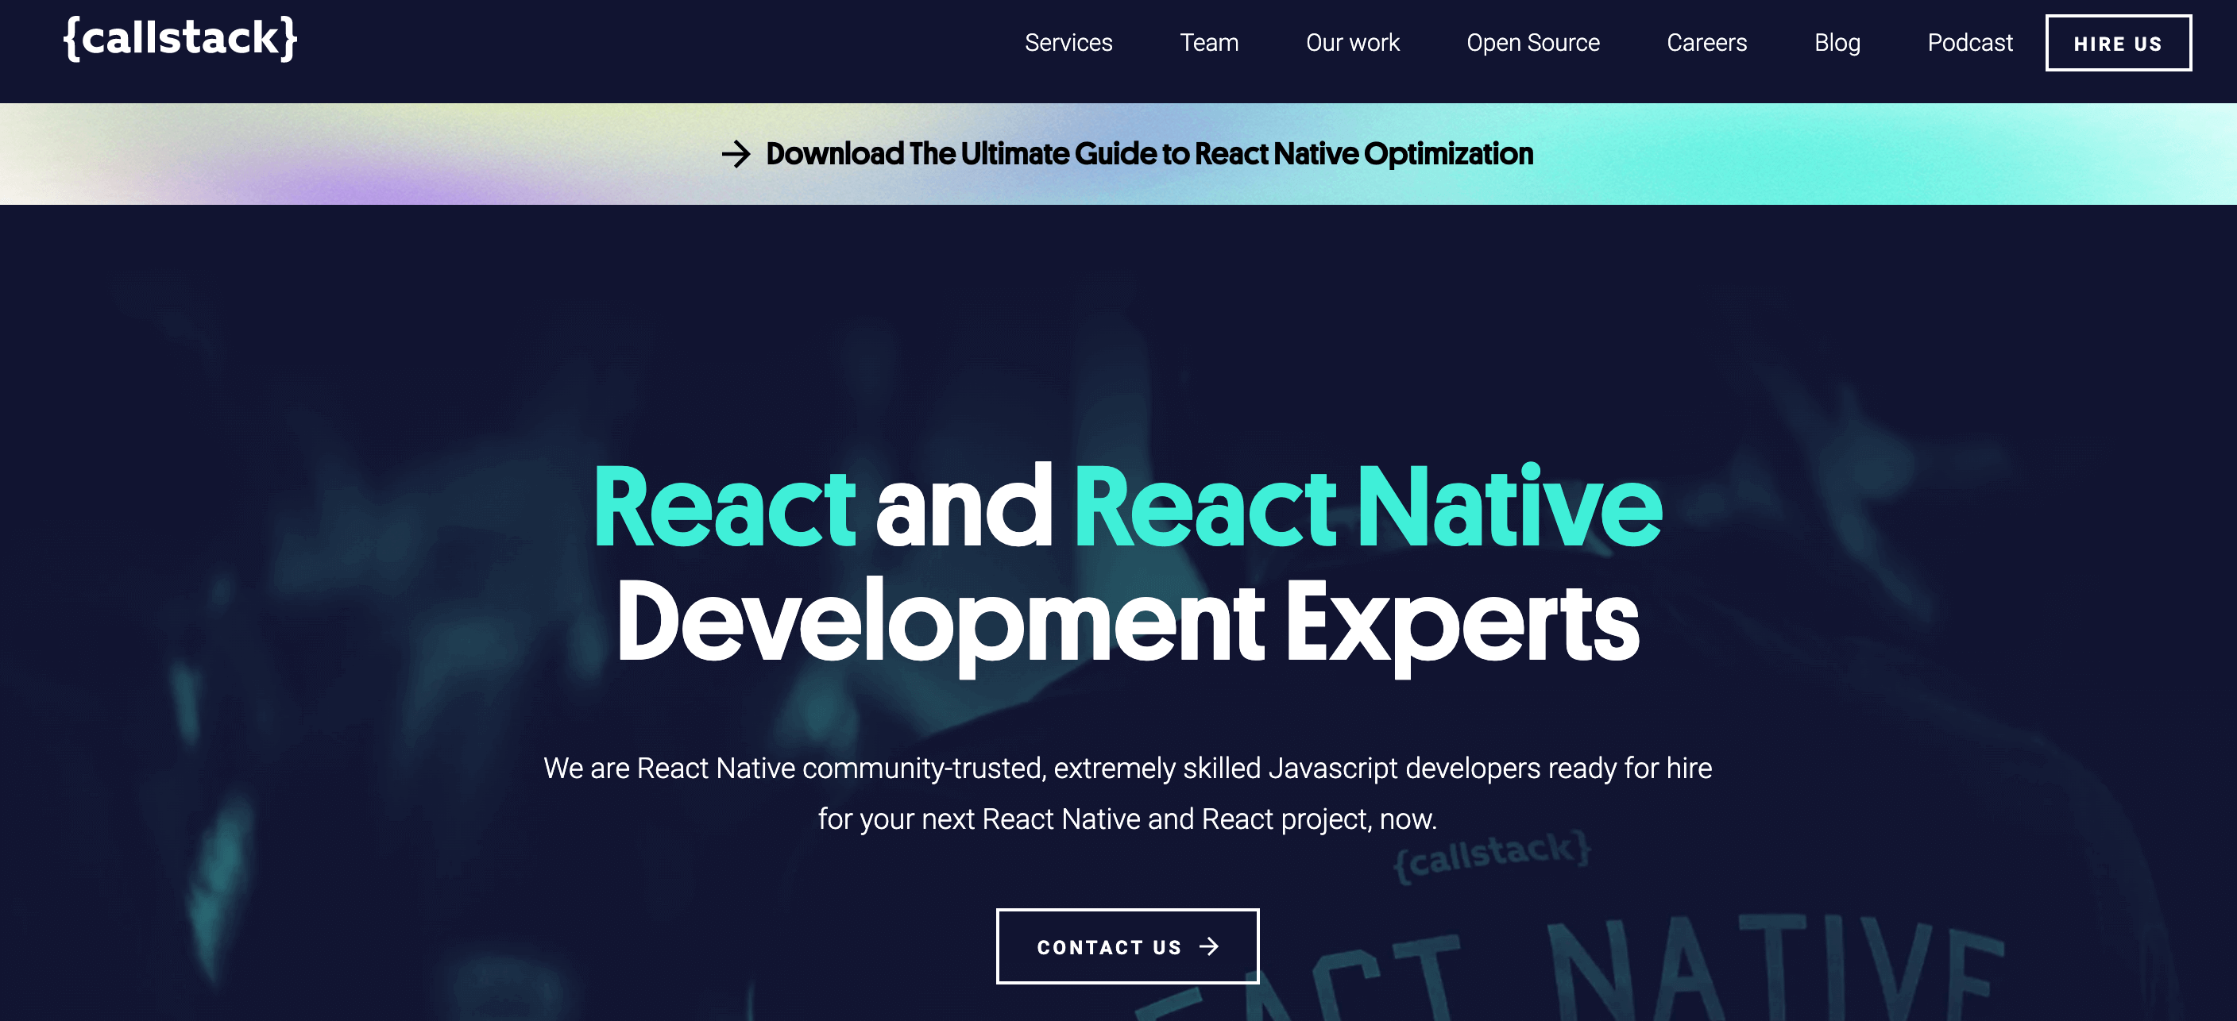
Task: Click the Blog navigation menu item
Action: (x=1836, y=43)
